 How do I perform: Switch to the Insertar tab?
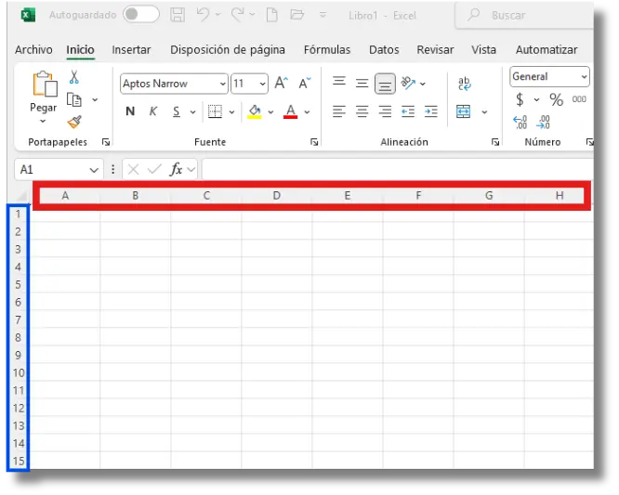pyautogui.click(x=131, y=50)
